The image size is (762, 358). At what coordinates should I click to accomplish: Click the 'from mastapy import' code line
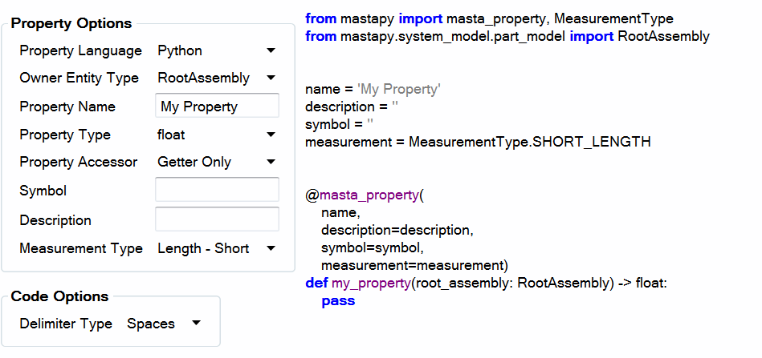[x=489, y=18]
